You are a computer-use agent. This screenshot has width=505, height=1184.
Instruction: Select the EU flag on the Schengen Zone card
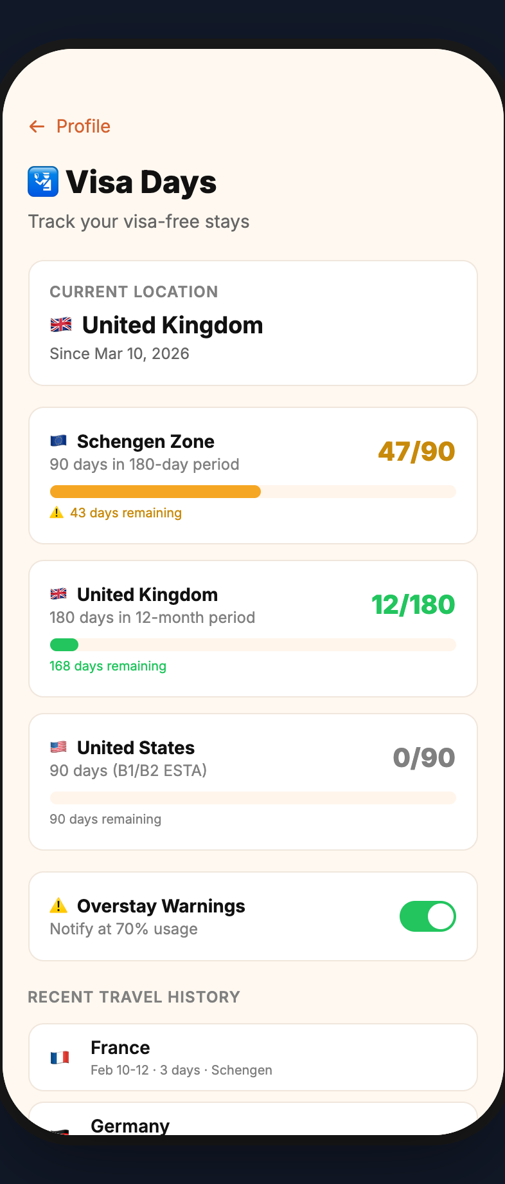tap(60, 440)
